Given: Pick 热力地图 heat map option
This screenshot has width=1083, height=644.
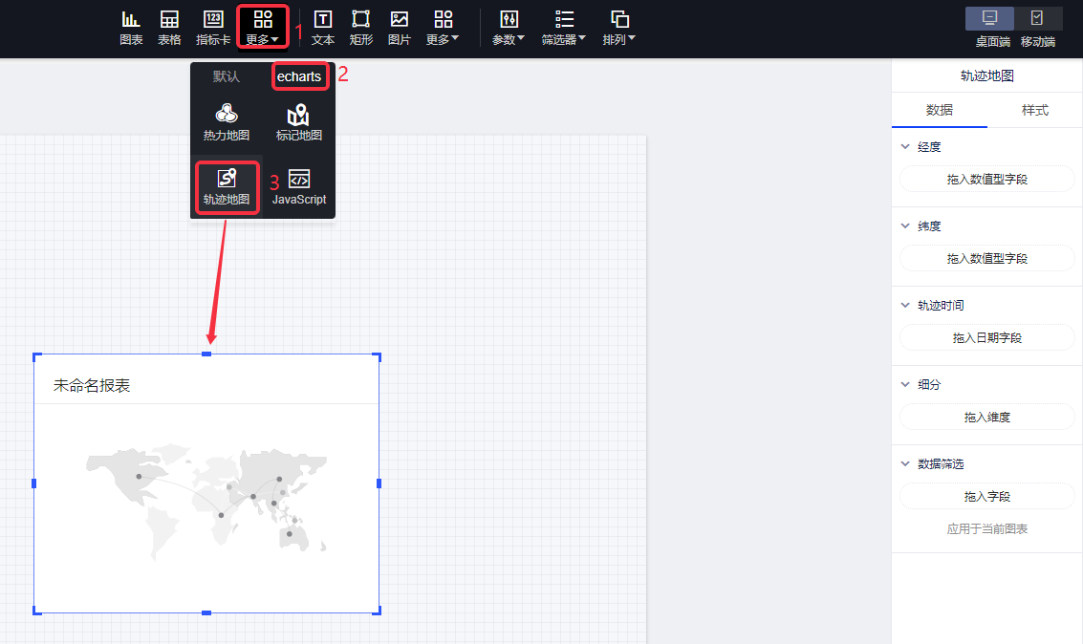Looking at the screenshot, I should (227, 123).
